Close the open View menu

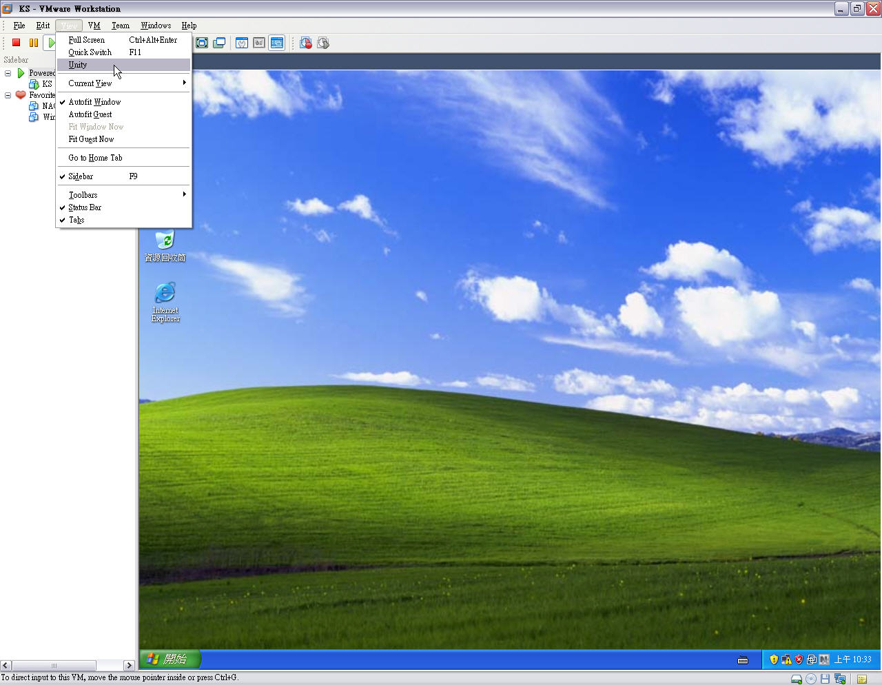(x=69, y=25)
